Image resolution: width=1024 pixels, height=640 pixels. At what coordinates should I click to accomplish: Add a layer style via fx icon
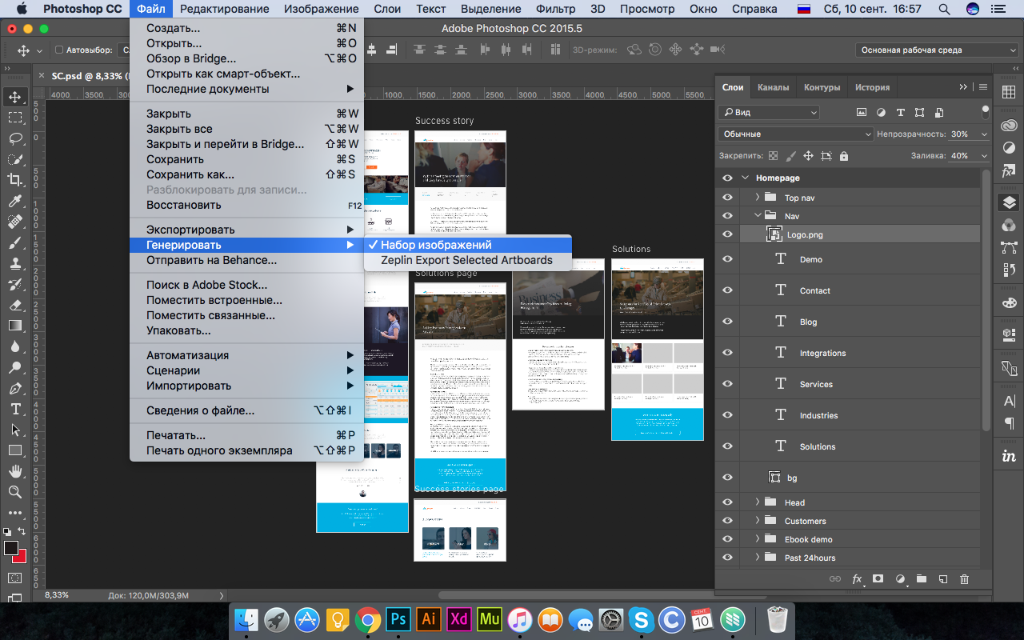tap(857, 578)
